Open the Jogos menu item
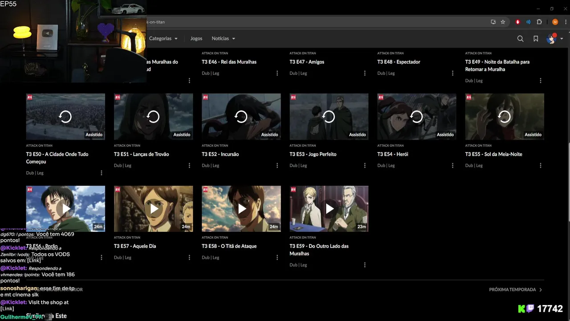The height and width of the screenshot is (321, 570). click(196, 39)
